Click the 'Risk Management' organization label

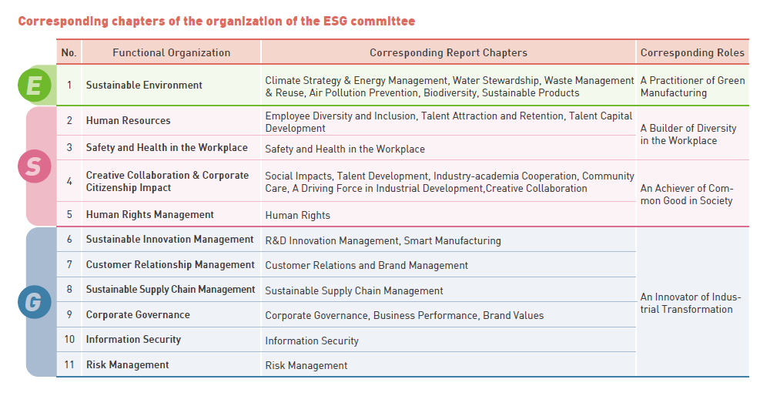tap(128, 365)
